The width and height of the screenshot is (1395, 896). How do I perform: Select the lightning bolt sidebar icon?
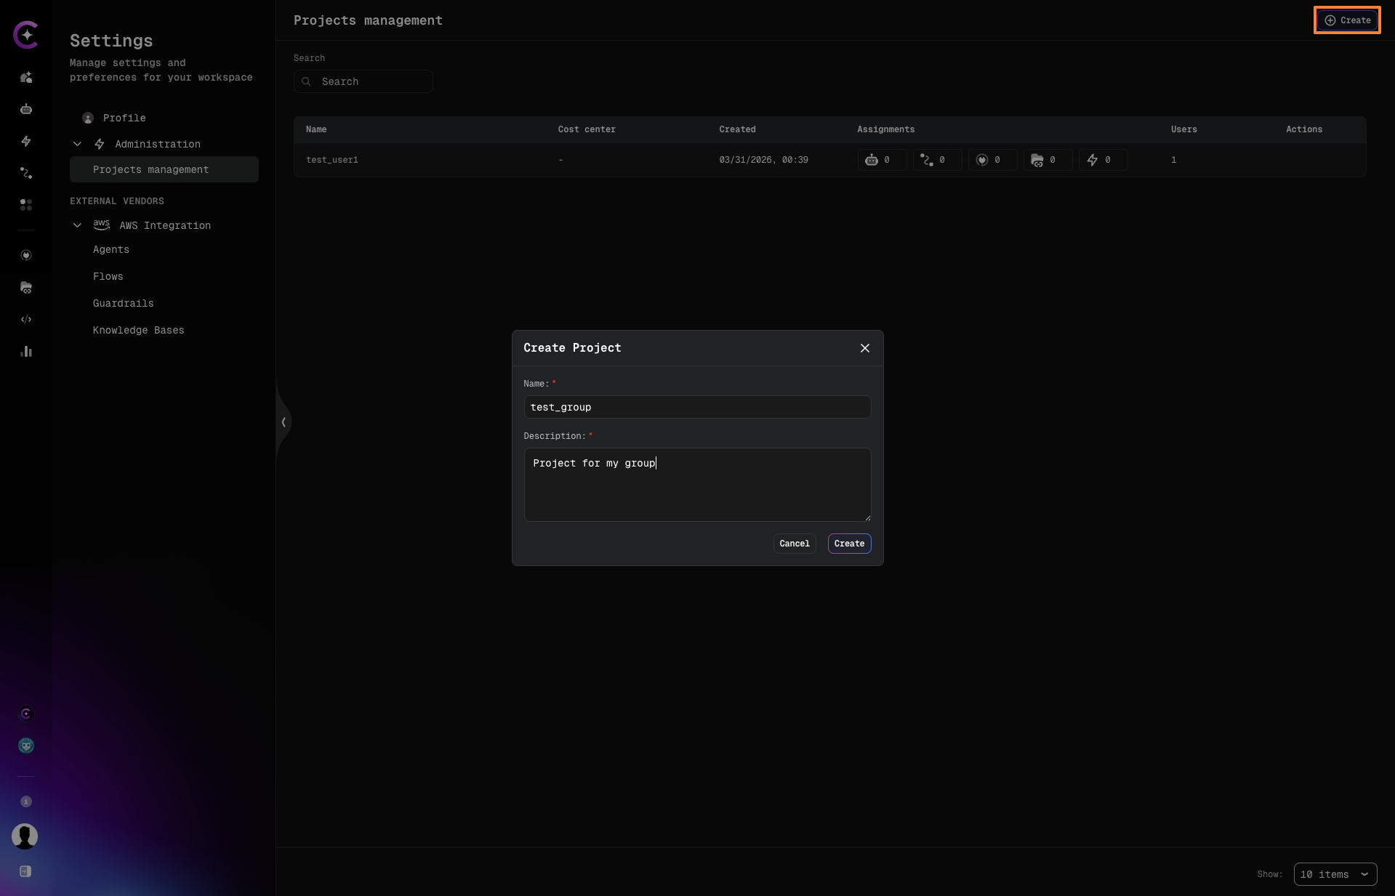tap(26, 142)
